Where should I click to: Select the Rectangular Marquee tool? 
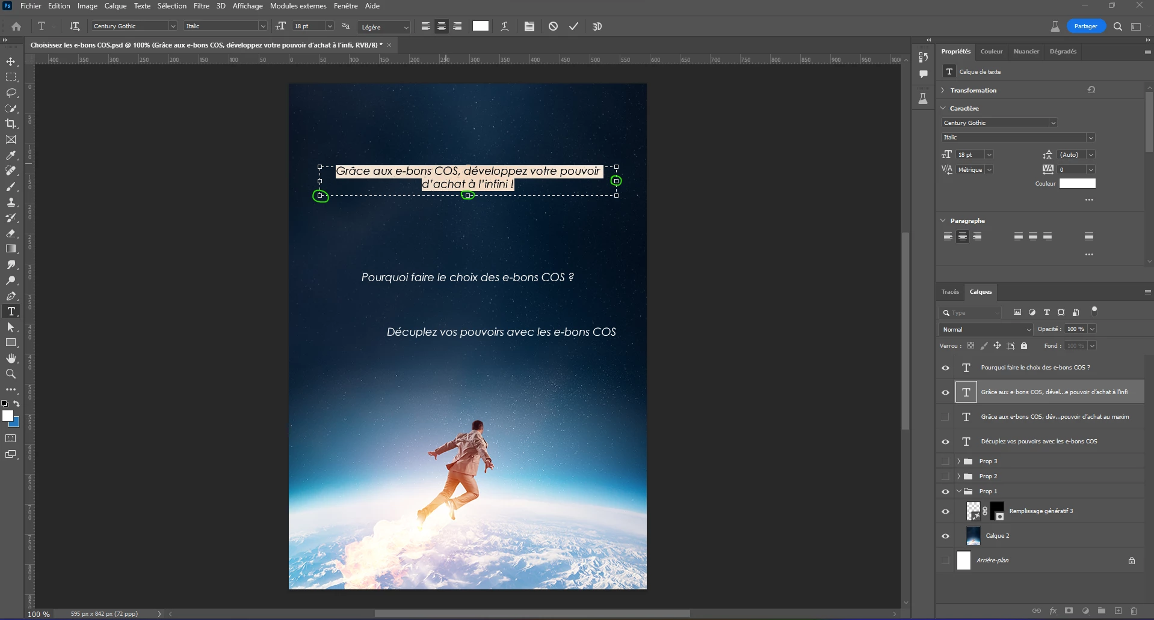(x=11, y=77)
